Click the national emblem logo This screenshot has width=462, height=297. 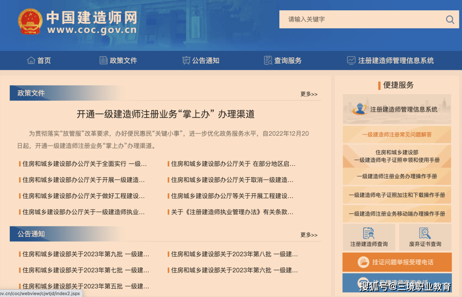coord(30,21)
